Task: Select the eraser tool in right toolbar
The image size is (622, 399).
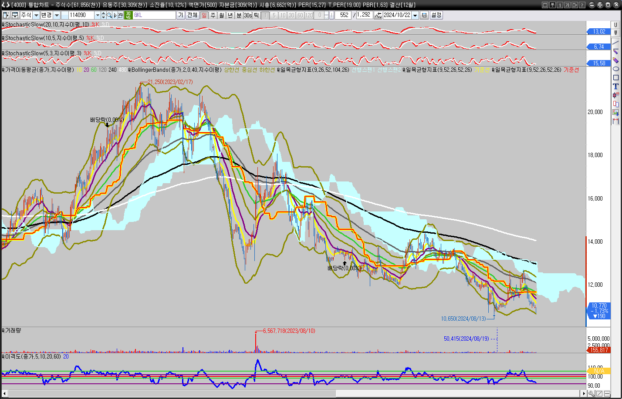Action: tap(615, 60)
